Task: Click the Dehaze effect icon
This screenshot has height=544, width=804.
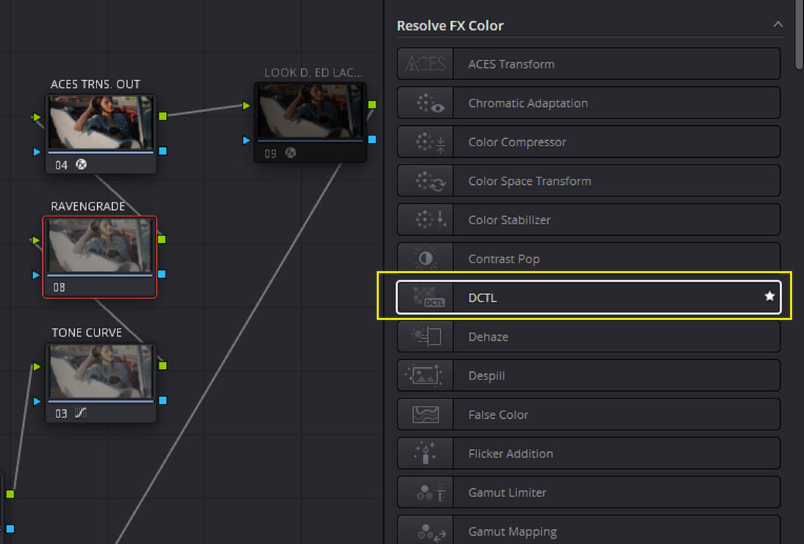Action: tap(426, 337)
